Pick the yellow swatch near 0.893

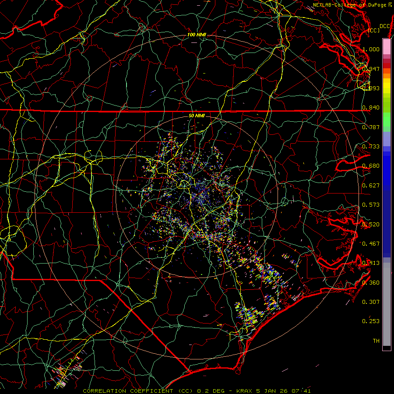(387, 86)
